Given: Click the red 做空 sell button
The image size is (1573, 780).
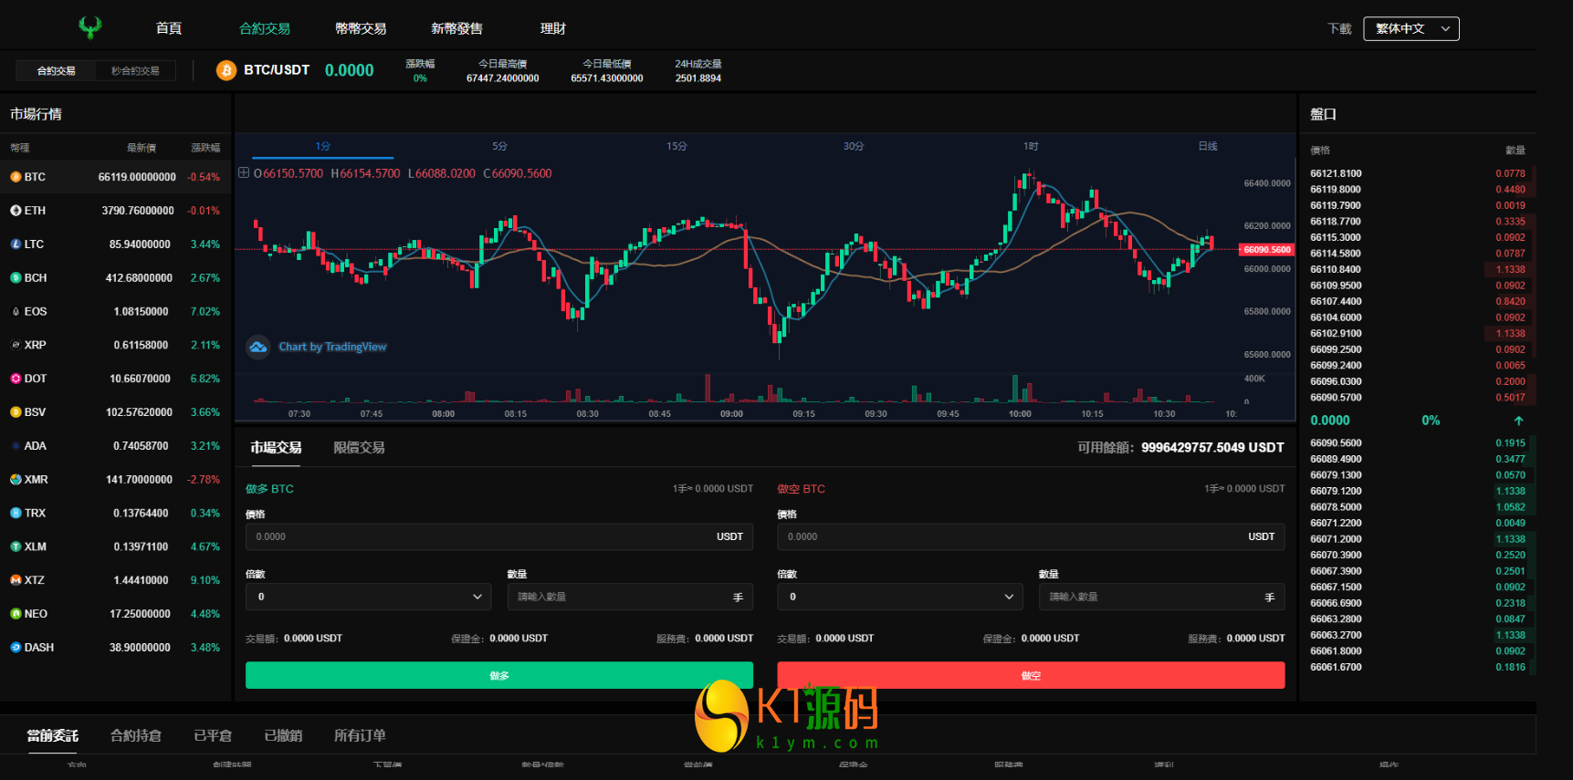Looking at the screenshot, I should coord(1031,675).
